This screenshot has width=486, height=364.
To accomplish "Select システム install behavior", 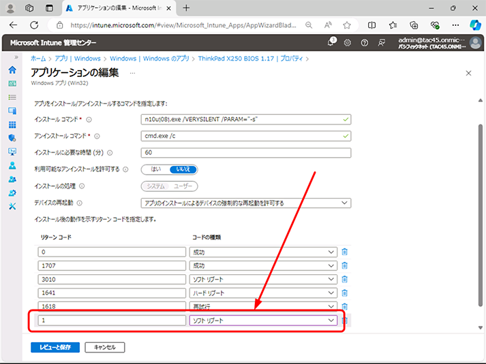I will pyautogui.click(x=155, y=186).
